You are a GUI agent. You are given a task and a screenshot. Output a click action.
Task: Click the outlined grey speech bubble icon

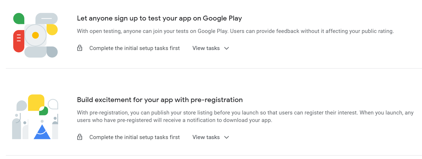53,104
